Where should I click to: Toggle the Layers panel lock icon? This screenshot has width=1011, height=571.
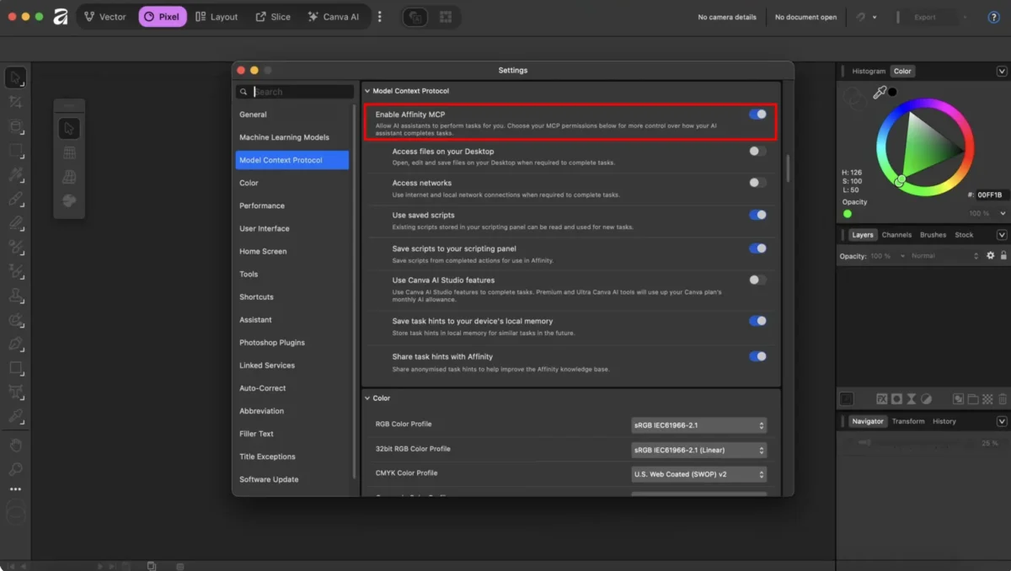[x=1003, y=256]
